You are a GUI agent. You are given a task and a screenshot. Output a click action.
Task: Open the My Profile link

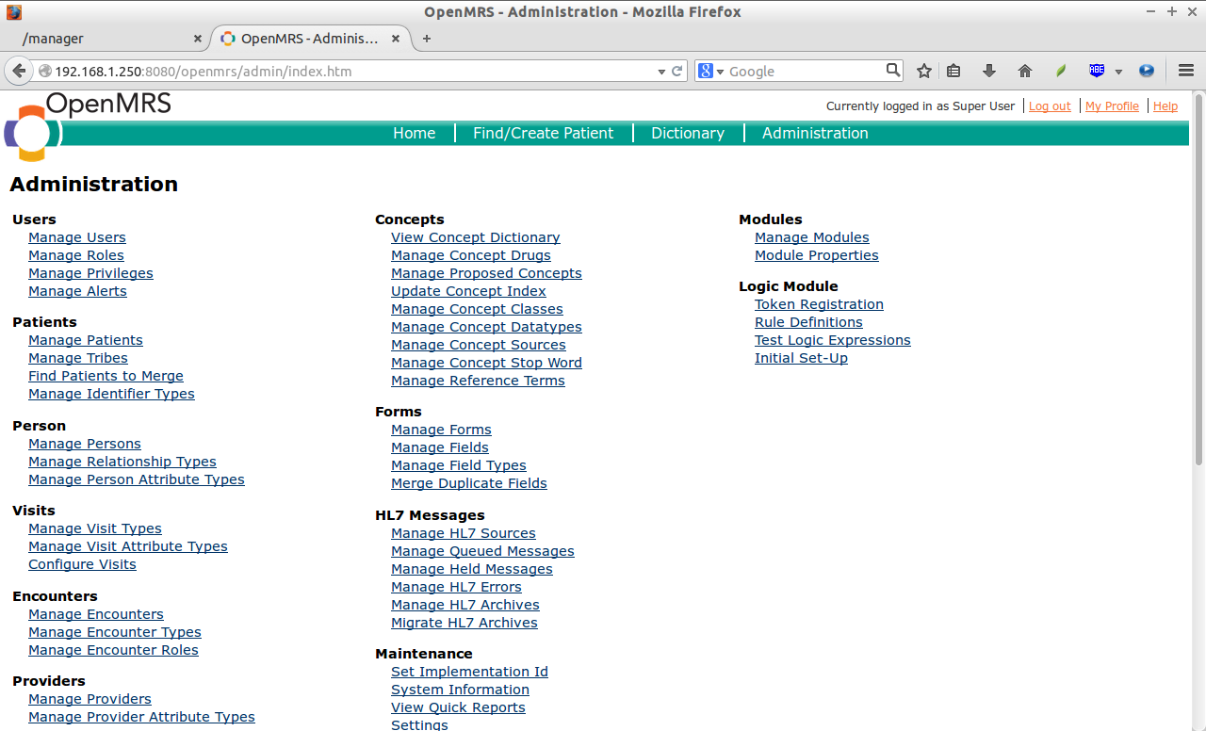(1112, 106)
